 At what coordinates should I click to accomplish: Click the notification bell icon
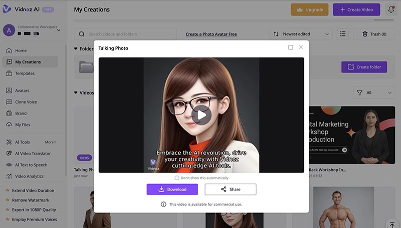click(x=391, y=9)
